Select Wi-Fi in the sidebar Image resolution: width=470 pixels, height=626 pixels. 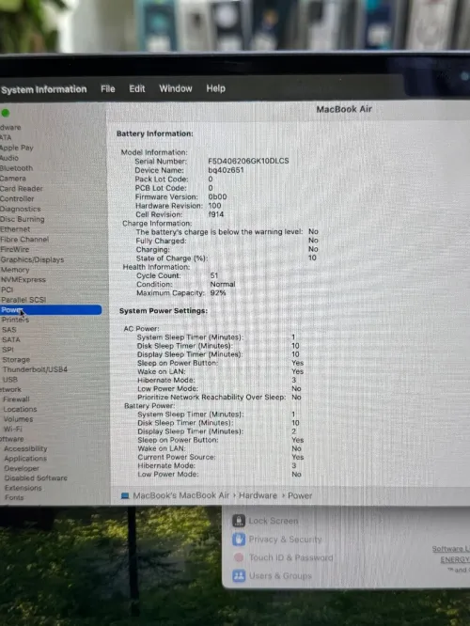13,429
